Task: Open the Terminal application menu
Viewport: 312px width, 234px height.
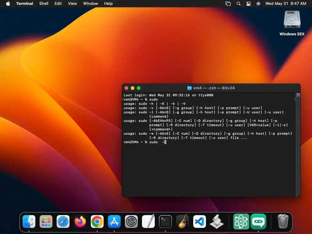Action: tap(25, 4)
